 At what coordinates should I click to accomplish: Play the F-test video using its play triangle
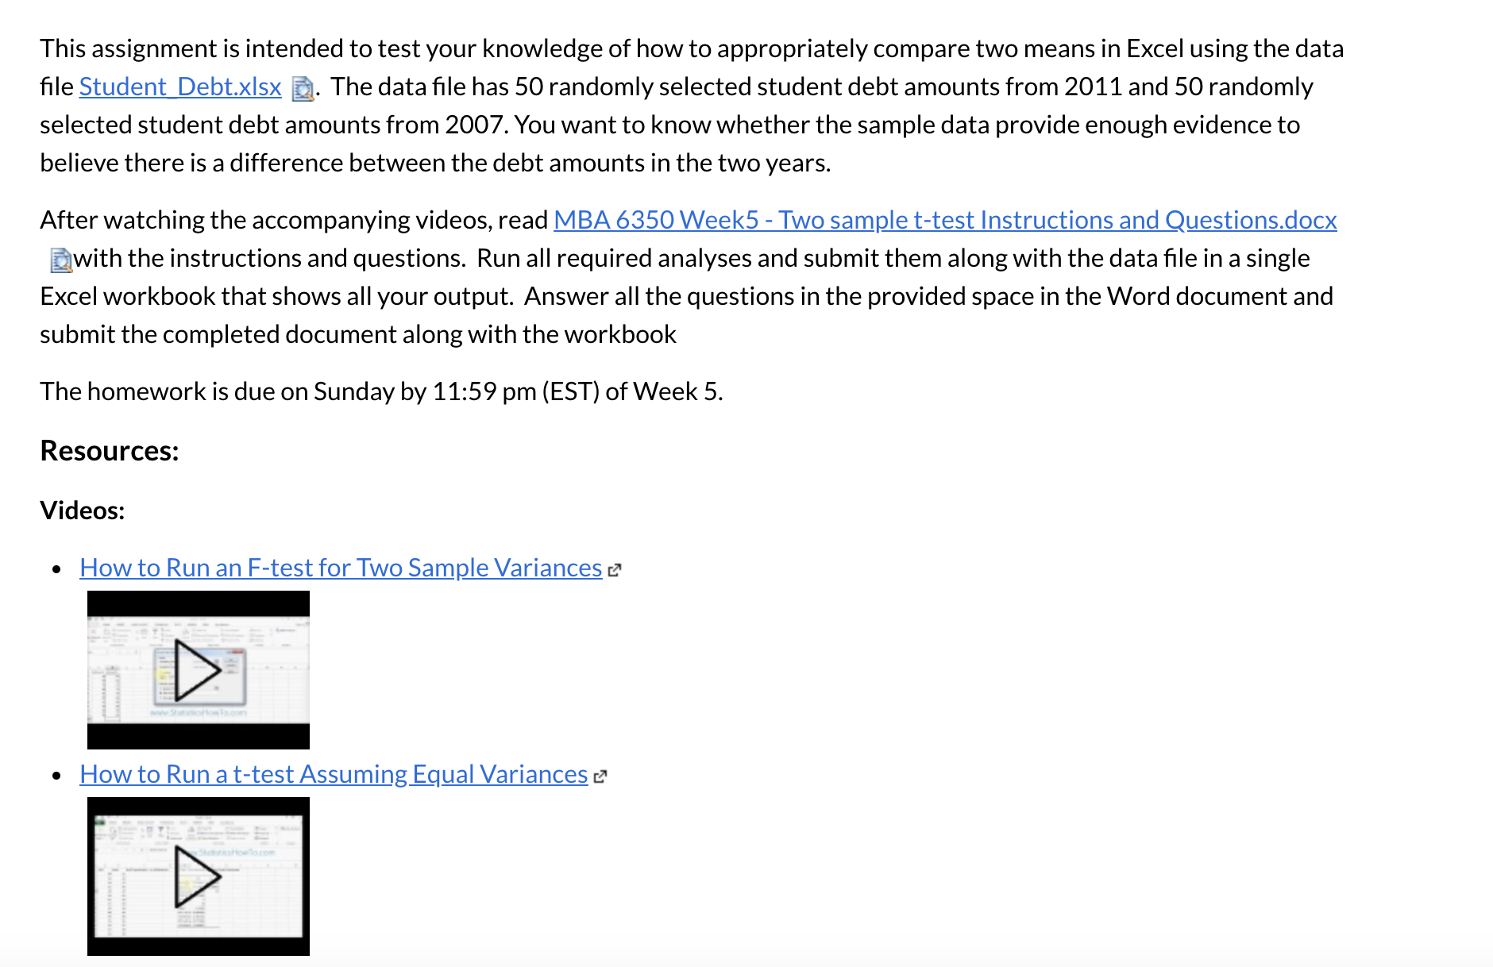click(197, 670)
